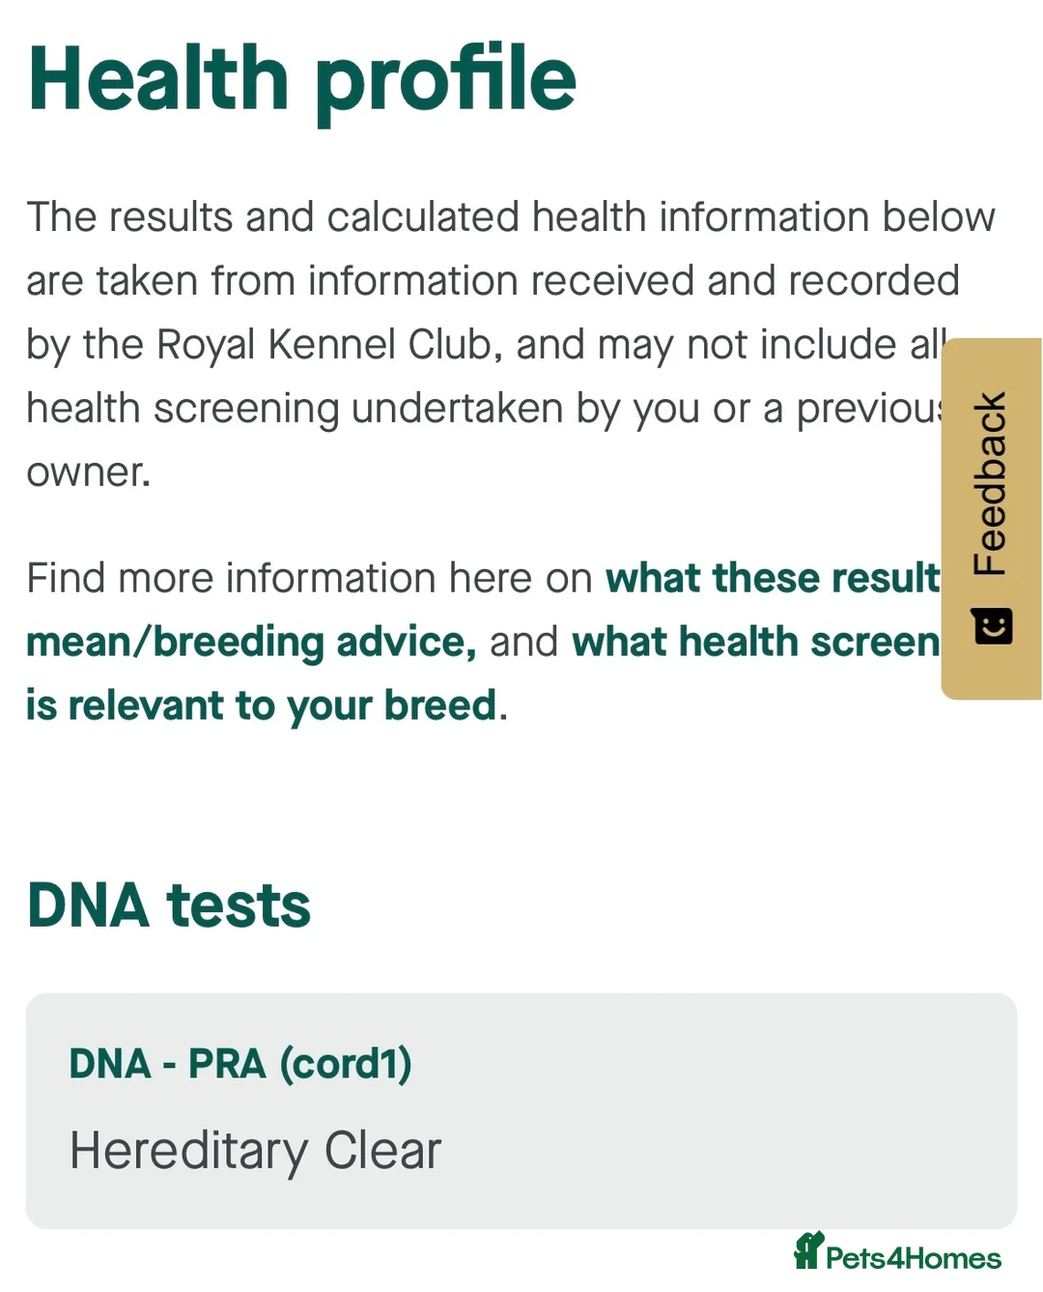
Task: Click 'is relevant to your breed' link
Action: click(261, 706)
